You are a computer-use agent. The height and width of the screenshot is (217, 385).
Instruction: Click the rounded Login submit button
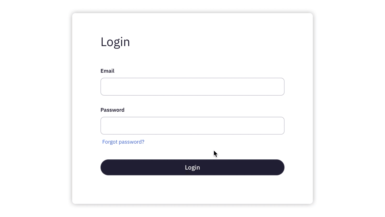tap(192, 167)
